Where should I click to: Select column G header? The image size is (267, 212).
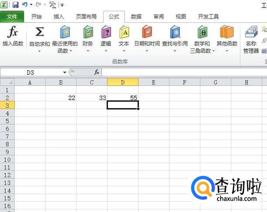click(215, 82)
